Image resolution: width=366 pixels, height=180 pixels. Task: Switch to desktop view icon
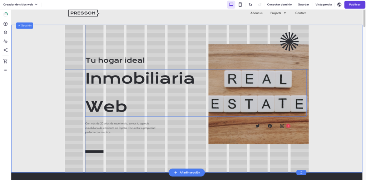click(x=231, y=5)
